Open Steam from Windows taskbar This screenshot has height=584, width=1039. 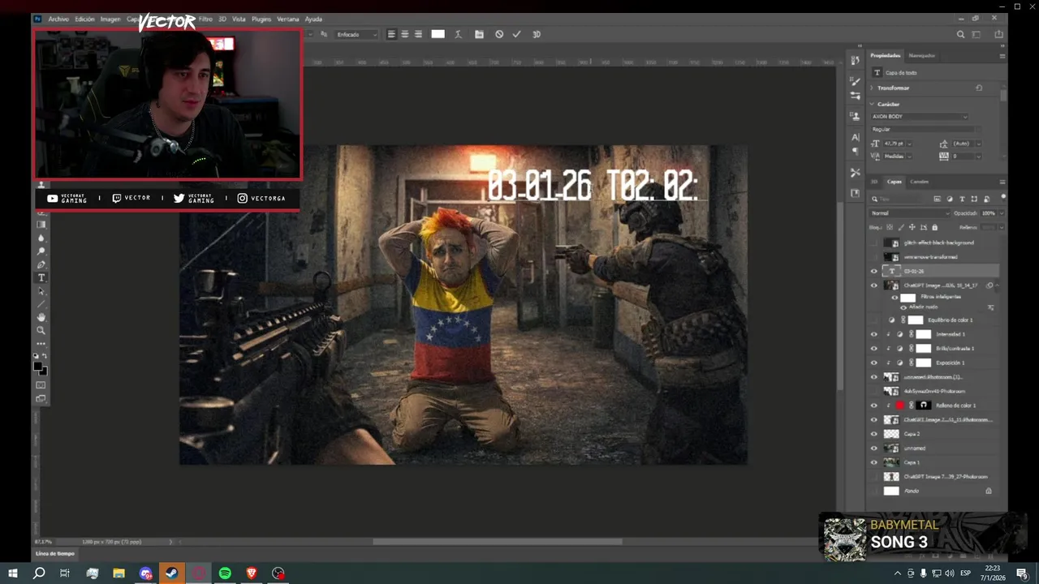172,573
